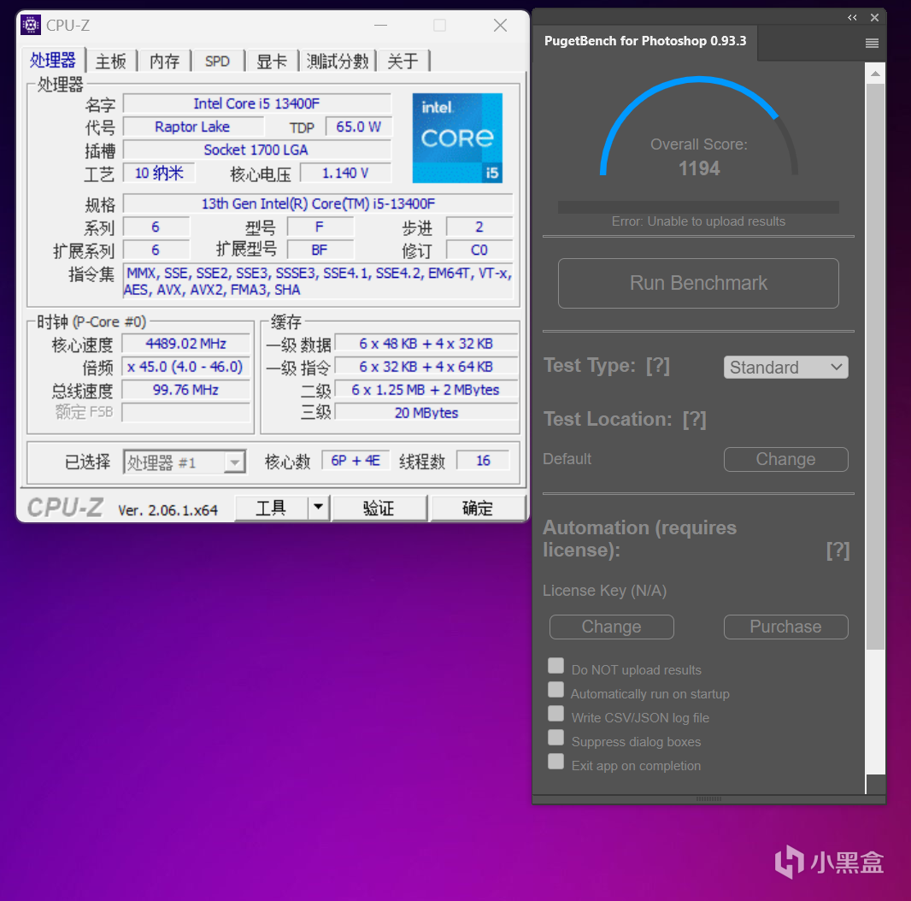Click the BF extended model value

click(320, 250)
